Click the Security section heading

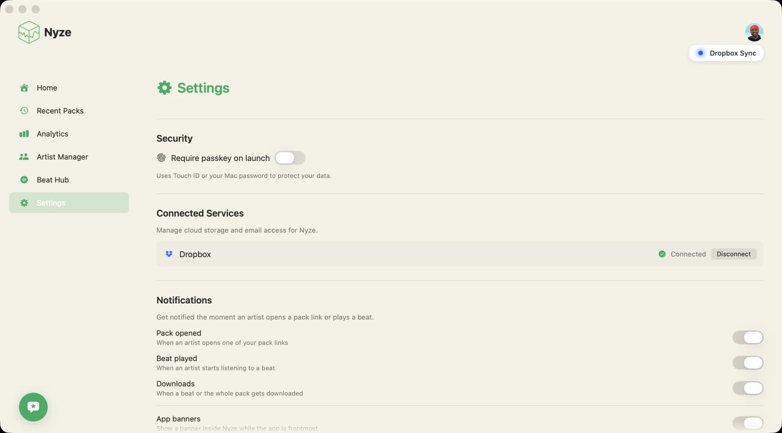click(x=174, y=139)
